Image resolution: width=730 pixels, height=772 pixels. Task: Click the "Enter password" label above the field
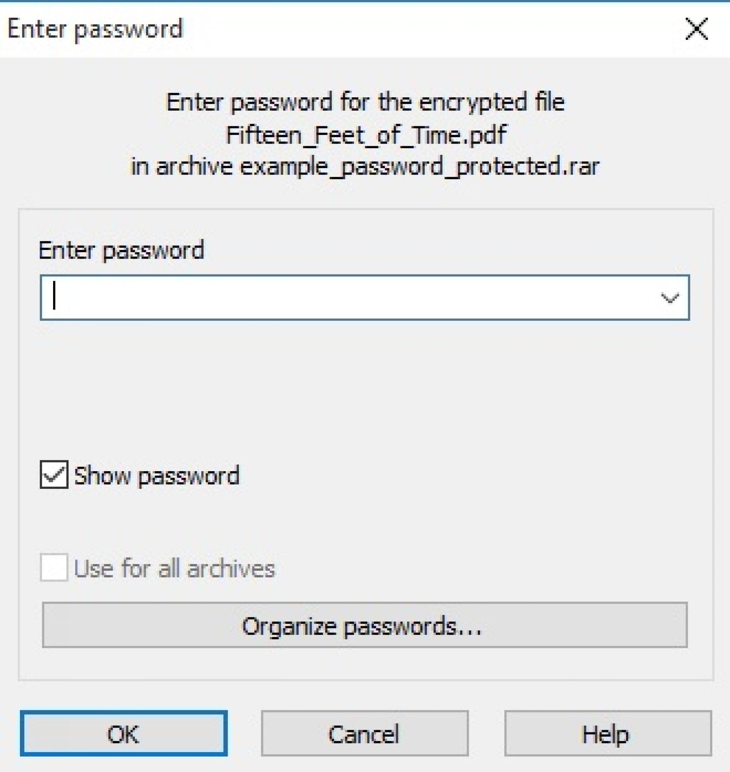pos(121,250)
